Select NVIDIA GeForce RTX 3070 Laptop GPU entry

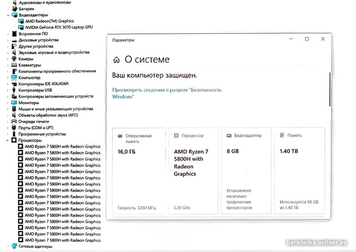pyautogui.click(x=59, y=27)
